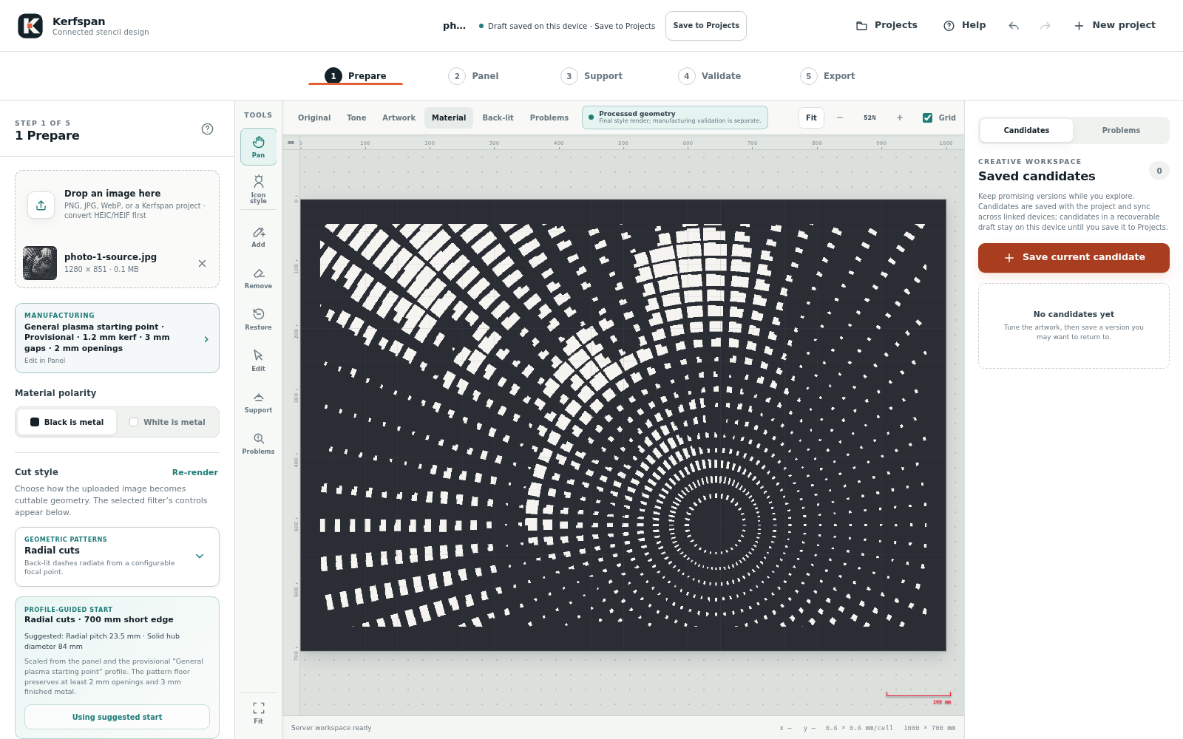This screenshot has height=739, width=1183.
Task: Show the Original view tab
Action: click(314, 118)
